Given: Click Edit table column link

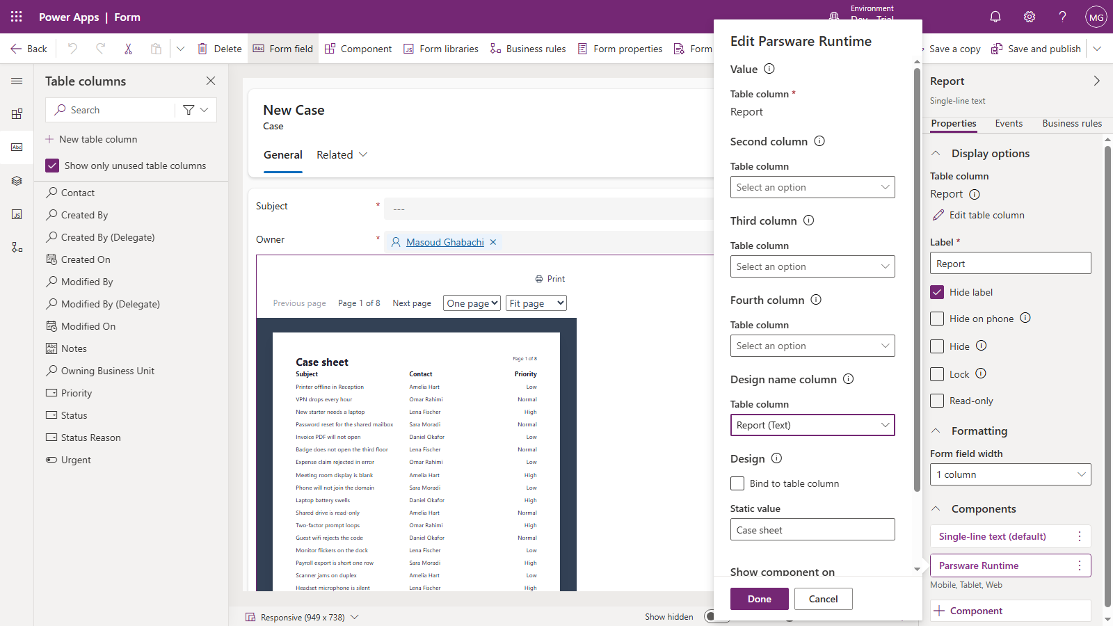Looking at the screenshot, I should click(x=978, y=215).
